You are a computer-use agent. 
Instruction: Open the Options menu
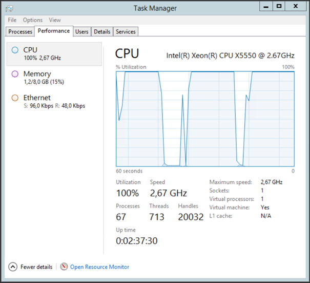pos(33,20)
